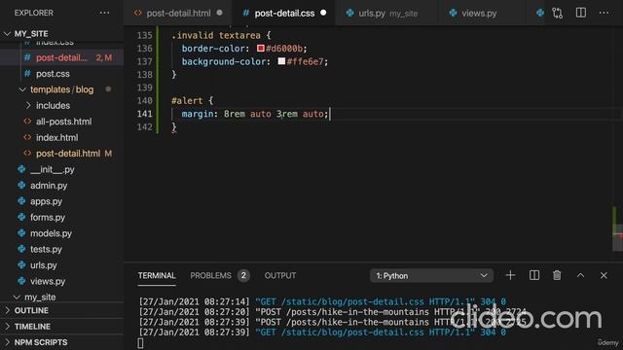Click the problems count badge 2

243,275
